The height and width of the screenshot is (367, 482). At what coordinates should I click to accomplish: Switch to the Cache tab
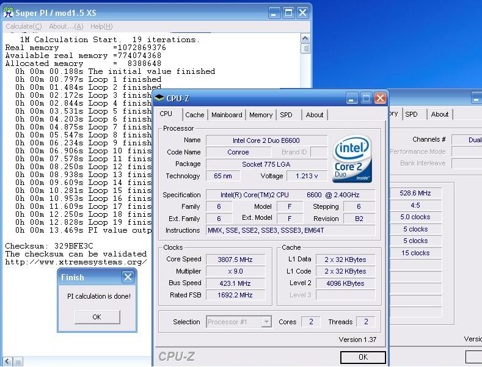pos(195,115)
